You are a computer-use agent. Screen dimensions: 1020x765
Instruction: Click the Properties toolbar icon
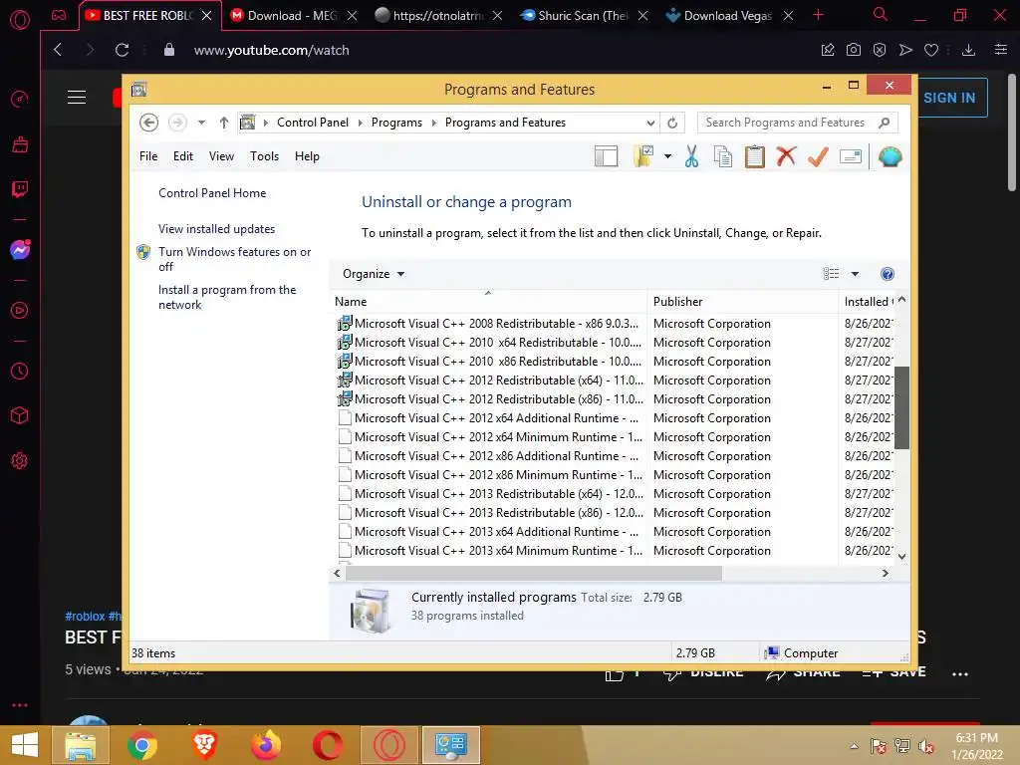coord(851,156)
